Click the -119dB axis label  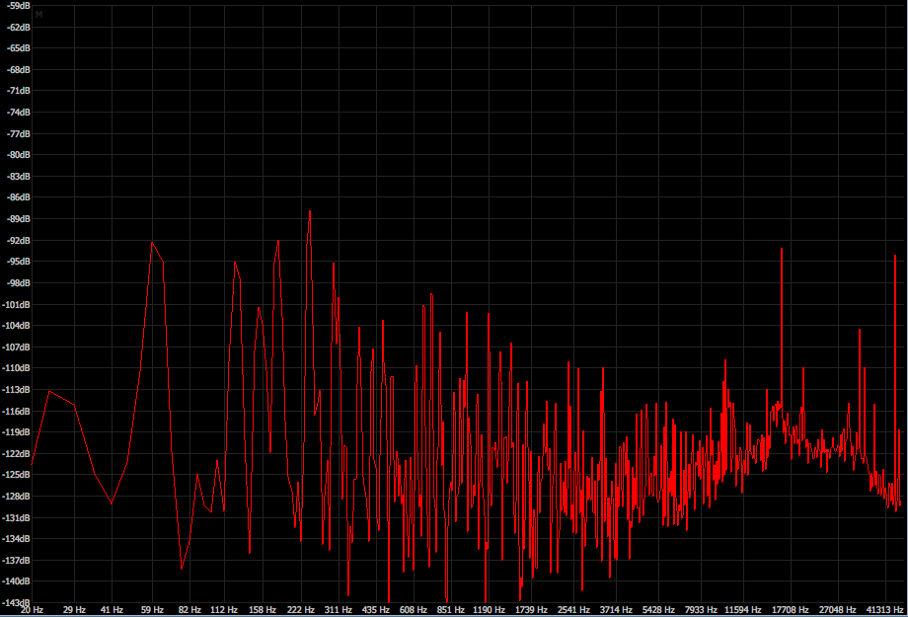[x=16, y=431]
